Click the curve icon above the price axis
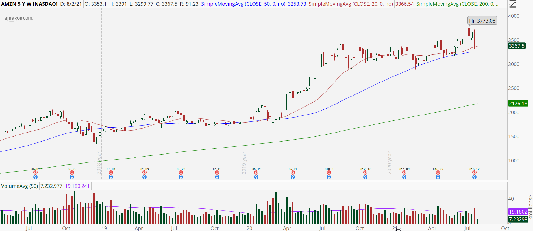The height and width of the screenshot is (231, 533). click(x=513, y=4)
